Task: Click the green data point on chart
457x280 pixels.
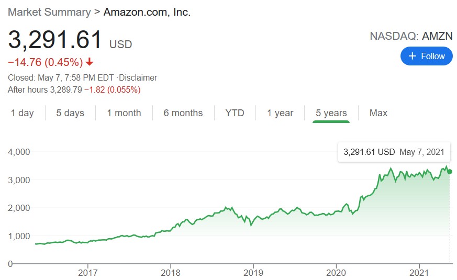Action: [450, 172]
